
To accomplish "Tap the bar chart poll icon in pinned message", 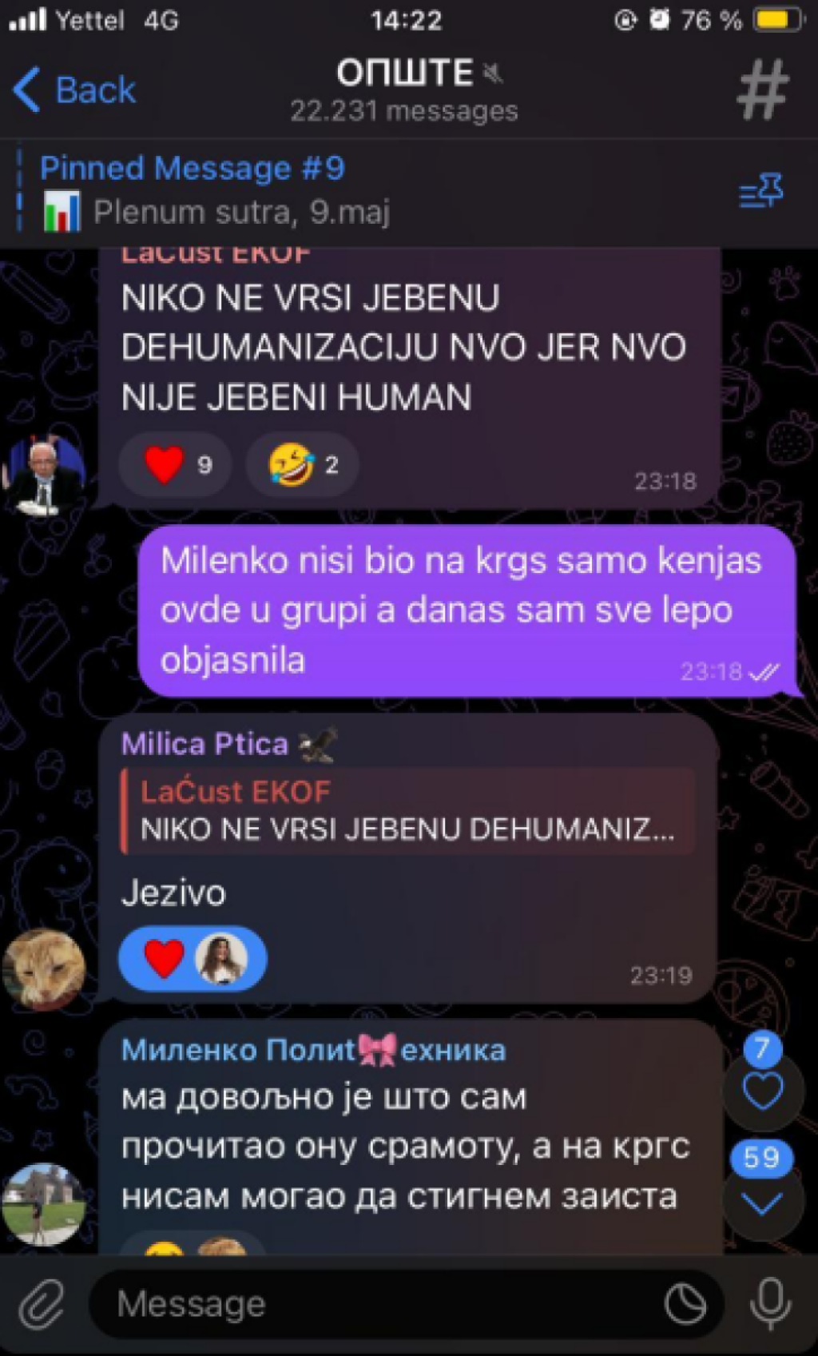I will click(x=62, y=212).
